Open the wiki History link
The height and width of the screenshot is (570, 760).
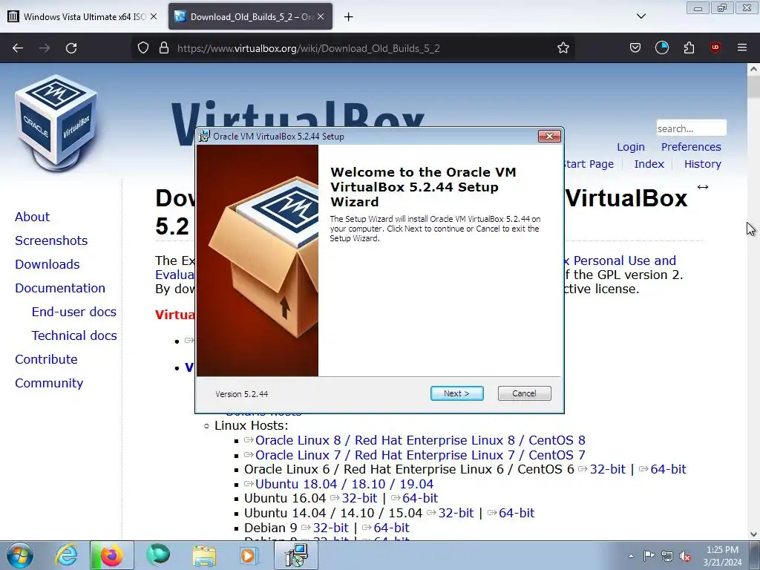[x=702, y=164]
